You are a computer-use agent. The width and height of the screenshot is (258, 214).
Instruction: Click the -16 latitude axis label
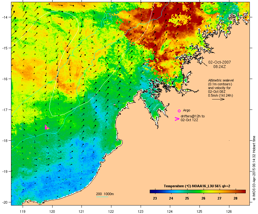coord(4,79)
